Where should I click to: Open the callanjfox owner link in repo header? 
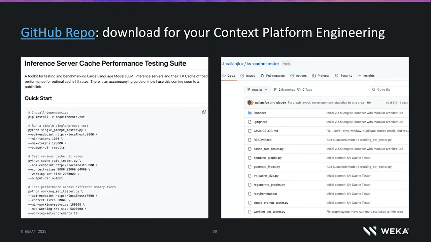[234, 64]
